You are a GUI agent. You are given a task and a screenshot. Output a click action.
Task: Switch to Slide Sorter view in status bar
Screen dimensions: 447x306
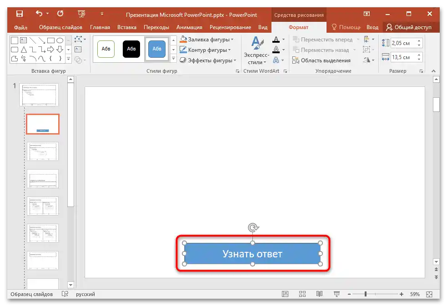302,294
